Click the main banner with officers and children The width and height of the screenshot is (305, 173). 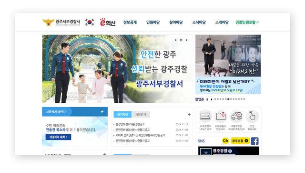click(x=117, y=69)
